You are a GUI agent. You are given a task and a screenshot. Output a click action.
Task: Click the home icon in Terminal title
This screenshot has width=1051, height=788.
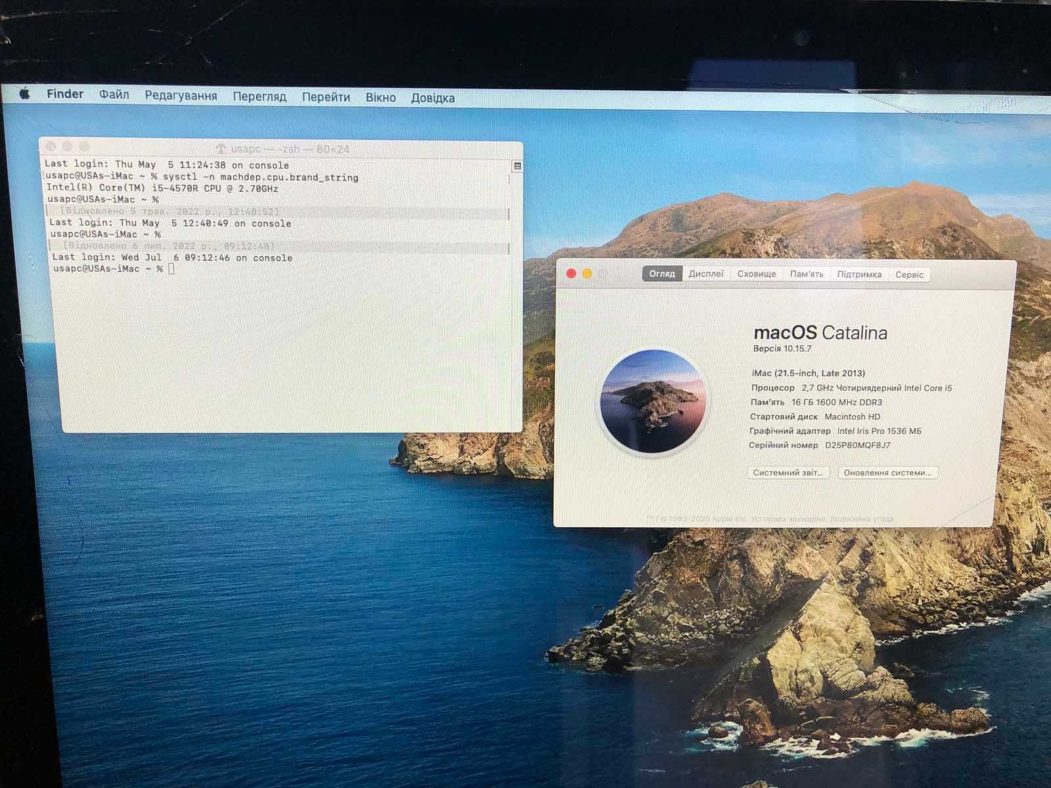(x=221, y=149)
